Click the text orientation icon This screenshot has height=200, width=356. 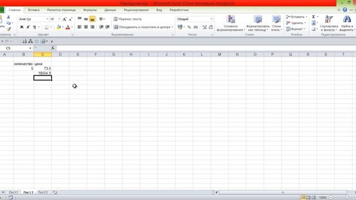click(101, 19)
